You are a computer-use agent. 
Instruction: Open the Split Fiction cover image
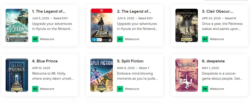point(101,75)
